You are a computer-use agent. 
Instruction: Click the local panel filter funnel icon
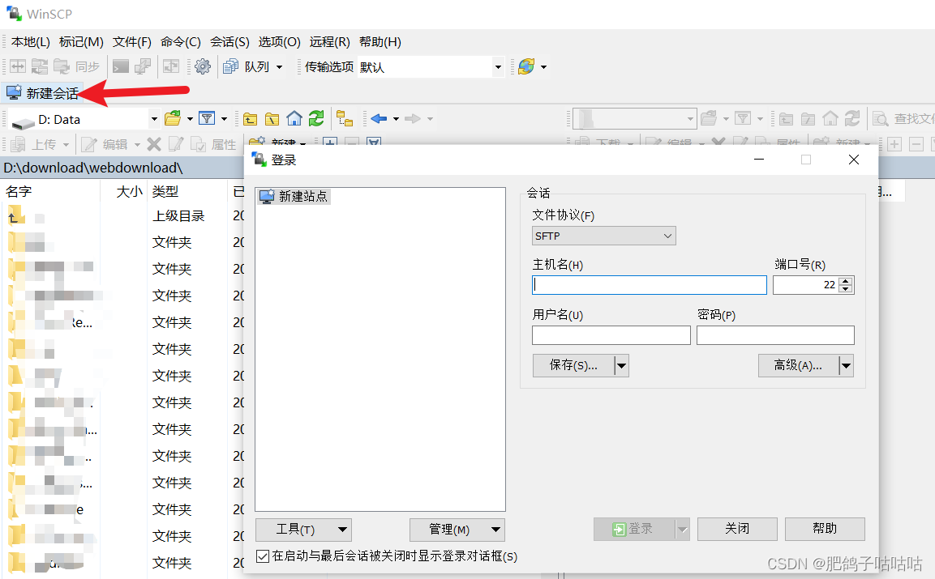click(207, 118)
